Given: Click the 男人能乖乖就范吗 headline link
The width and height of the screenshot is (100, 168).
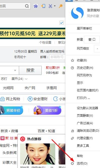Looking at the screenshot, I should (x=52, y=52).
